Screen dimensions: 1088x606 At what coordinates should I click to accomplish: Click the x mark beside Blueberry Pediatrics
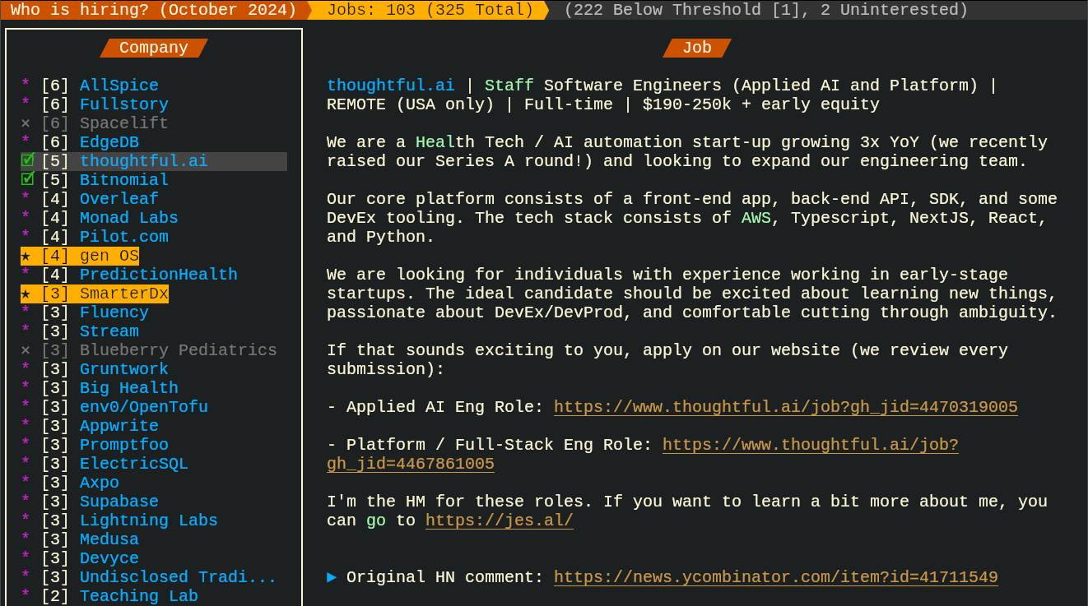(26, 350)
